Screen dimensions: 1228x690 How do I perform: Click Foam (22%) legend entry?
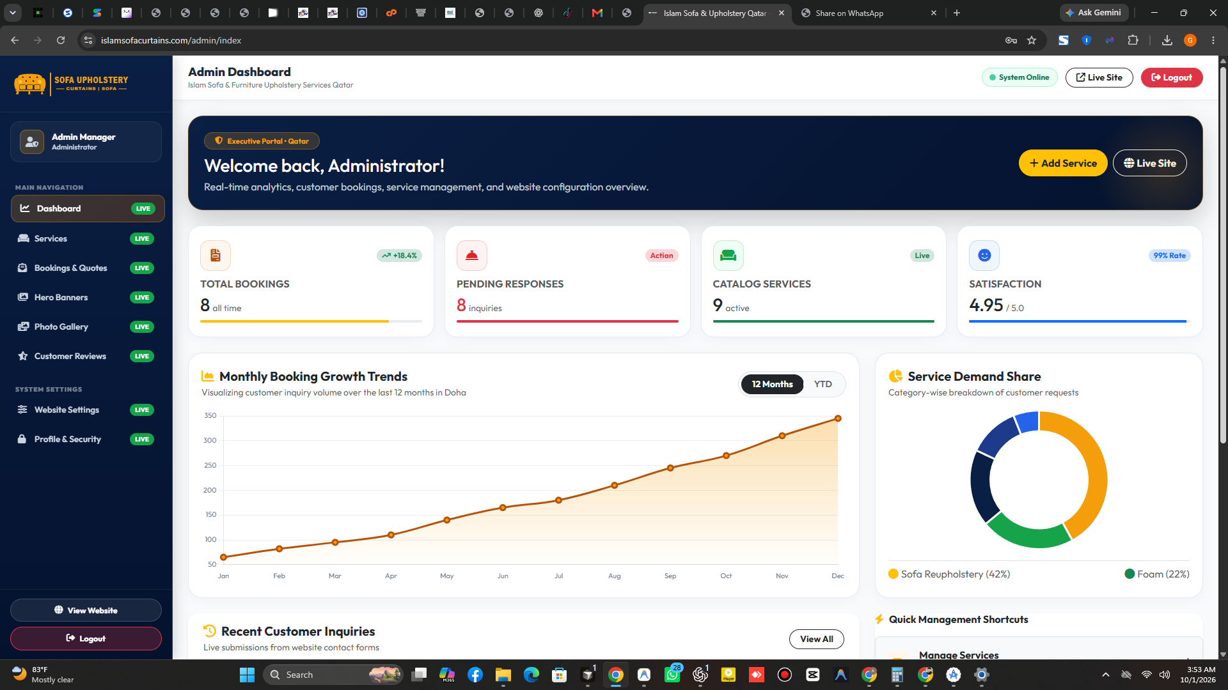coord(1156,574)
